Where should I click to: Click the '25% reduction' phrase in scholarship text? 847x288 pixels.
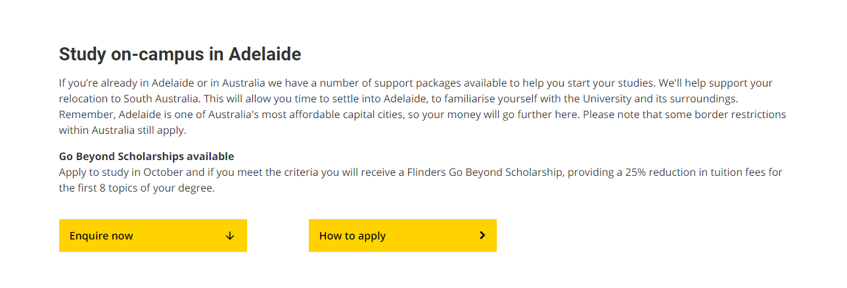pyautogui.click(x=657, y=173)
